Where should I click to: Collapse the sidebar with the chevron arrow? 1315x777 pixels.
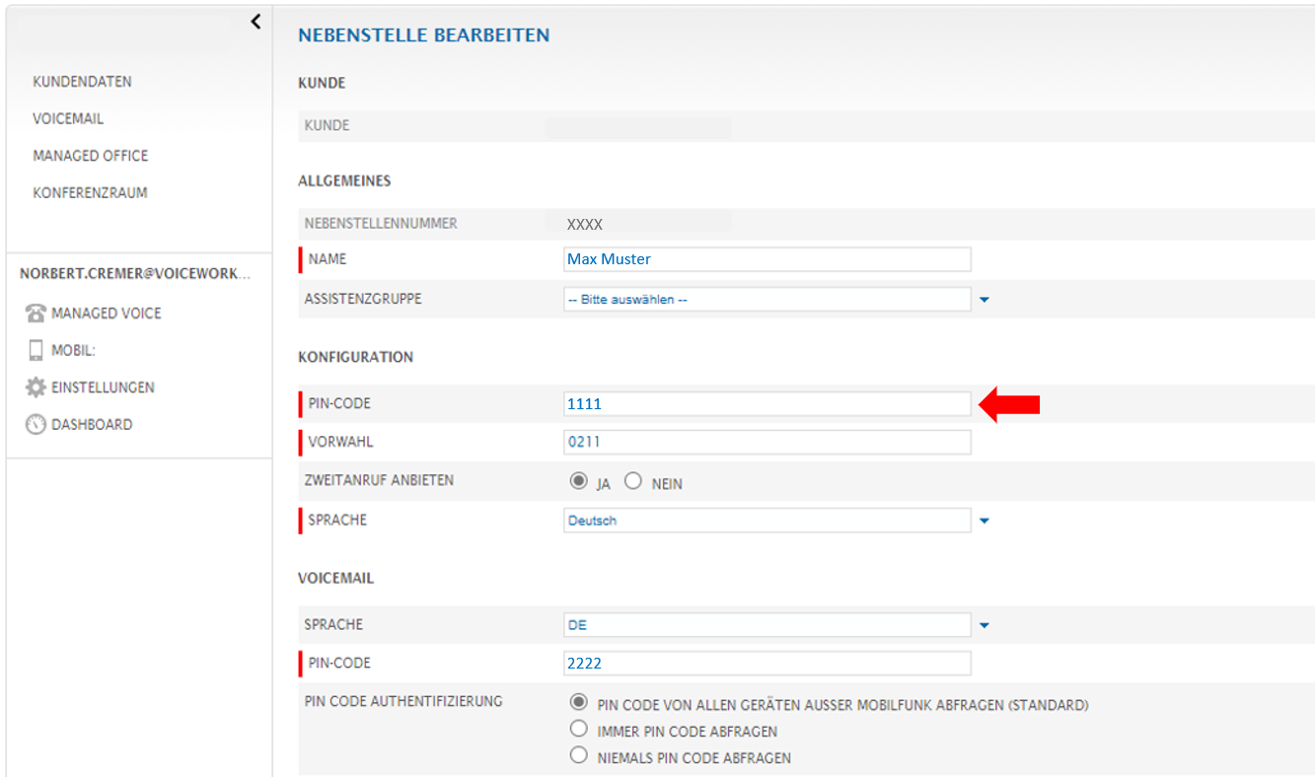256,22
